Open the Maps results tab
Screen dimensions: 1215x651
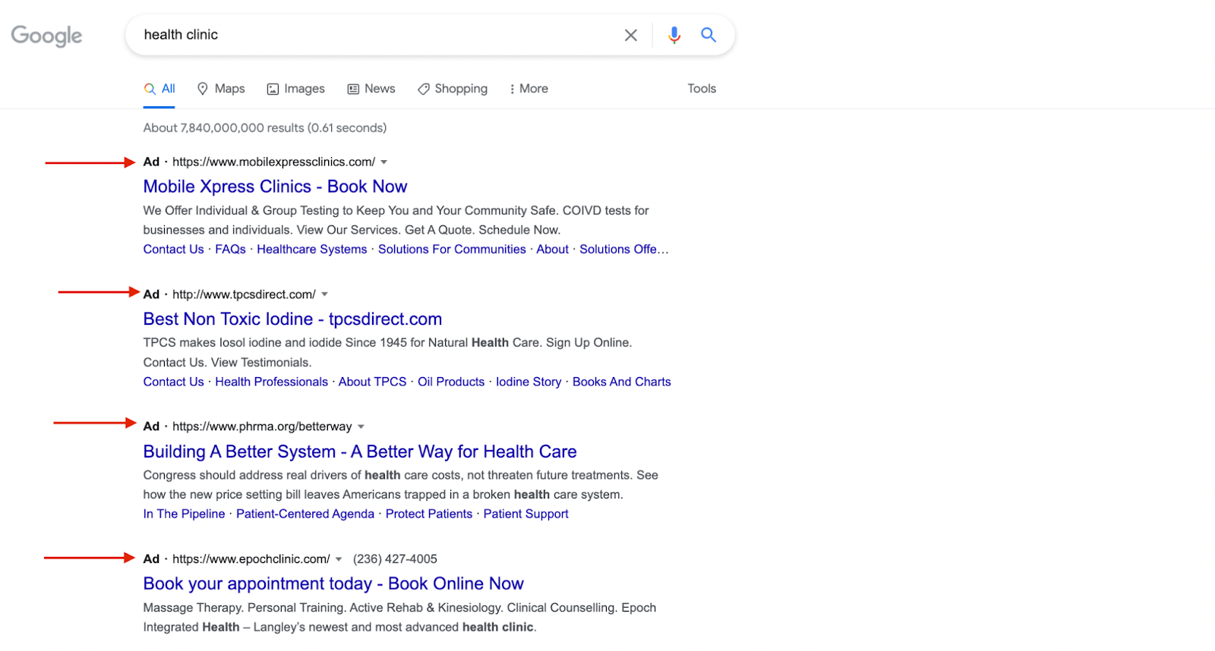[x=221, y=89]
